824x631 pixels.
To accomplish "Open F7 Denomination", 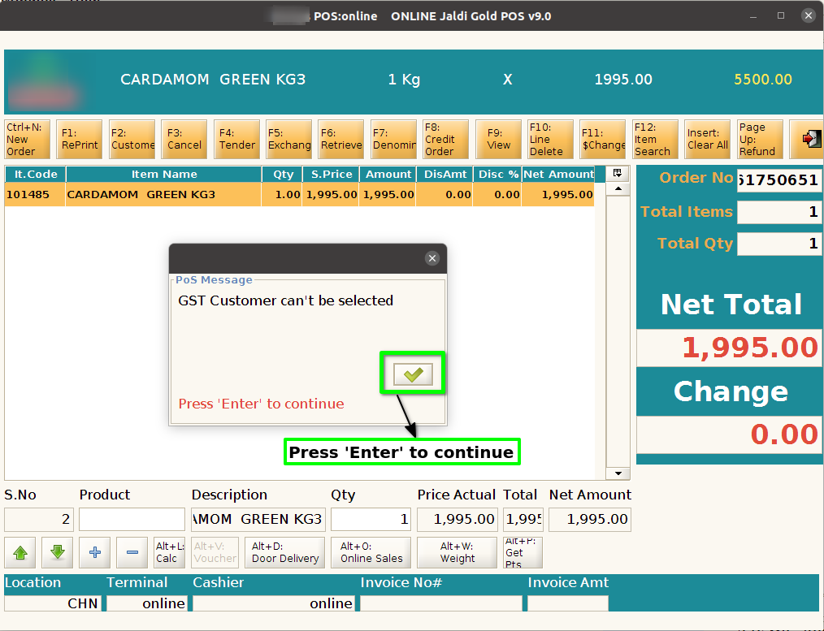I will tap(393, 139).
